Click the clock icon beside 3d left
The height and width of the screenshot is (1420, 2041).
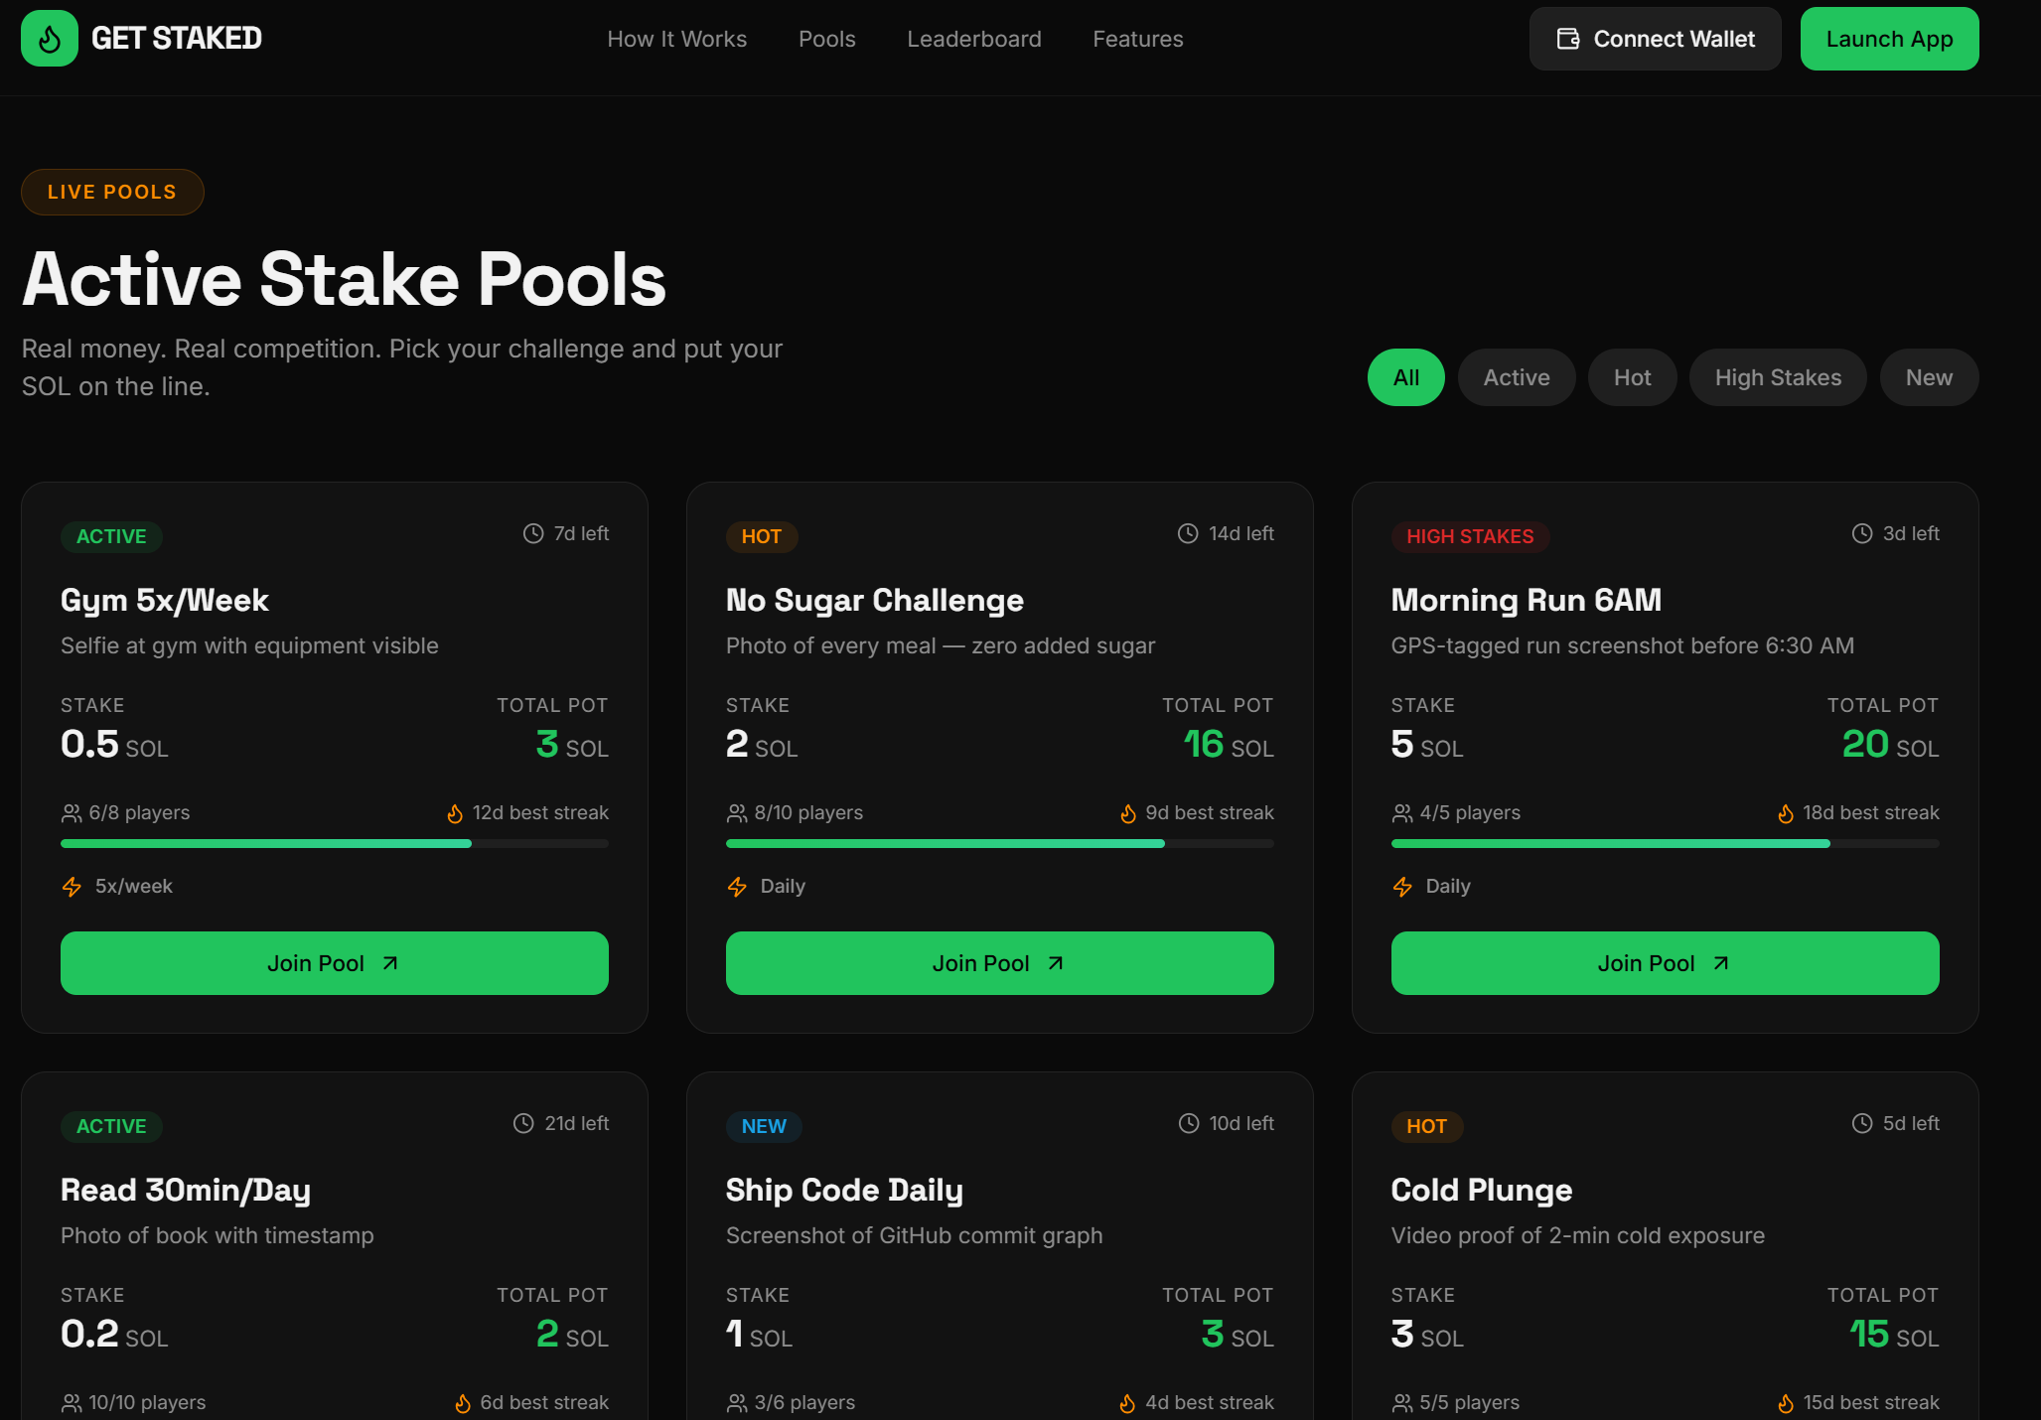click(1862, 533)
